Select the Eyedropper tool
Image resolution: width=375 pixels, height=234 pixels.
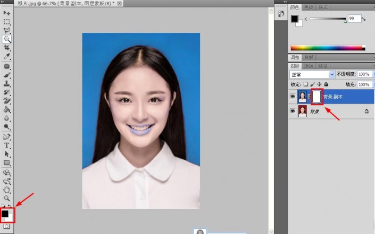(7, 56)
